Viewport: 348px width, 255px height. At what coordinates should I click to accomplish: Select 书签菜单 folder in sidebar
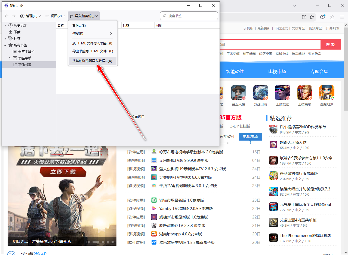pyautogui.click(x=25, y=58)
